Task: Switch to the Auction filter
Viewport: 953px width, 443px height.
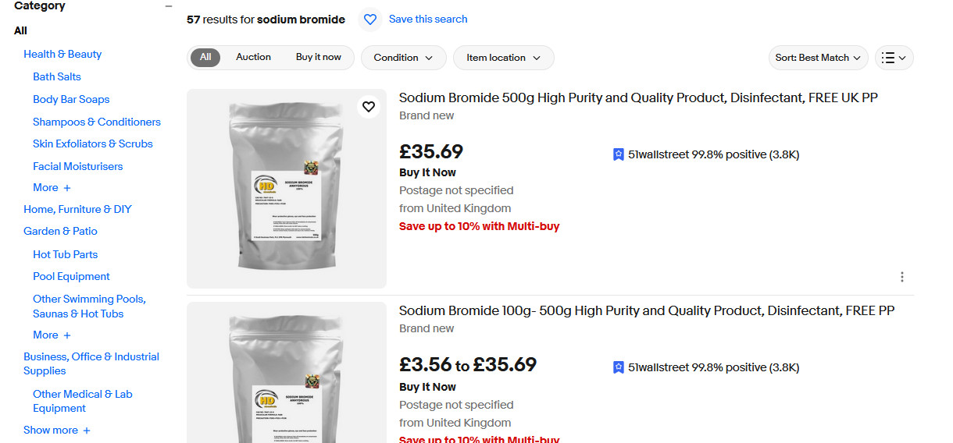Action: (253, 57)
